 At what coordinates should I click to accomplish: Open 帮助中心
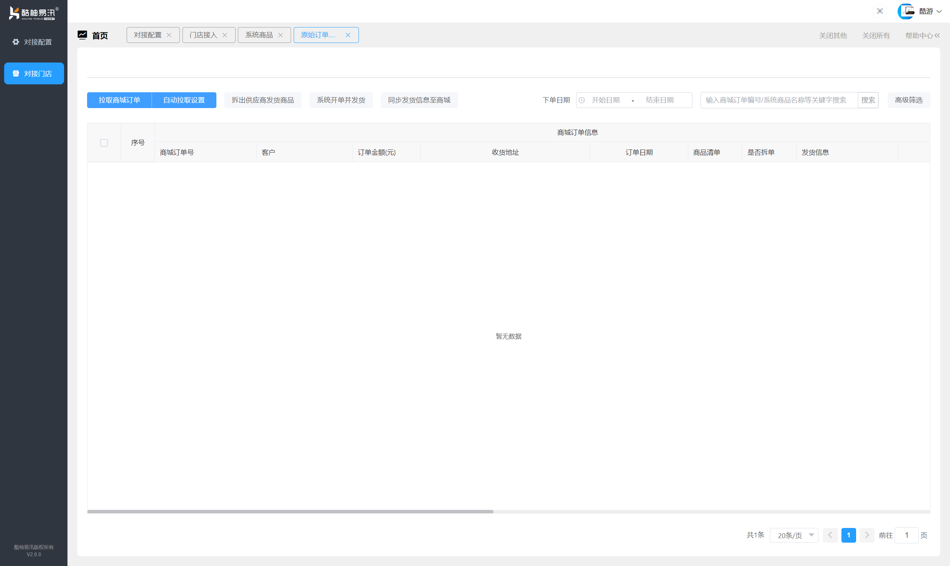coord(919,35)
